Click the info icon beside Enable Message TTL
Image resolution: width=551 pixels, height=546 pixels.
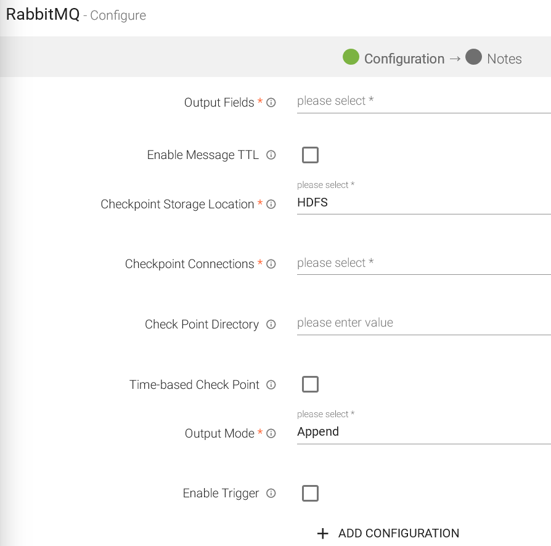[x=271, y=155]
